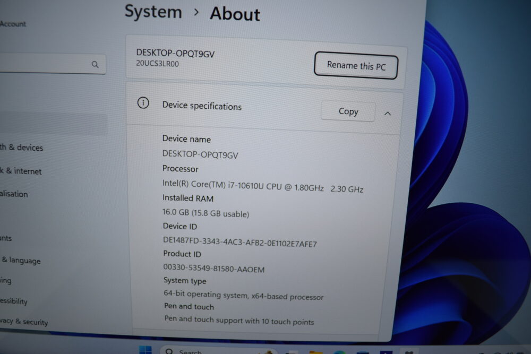Open Network & internet in sidebar
The height and width of the screenshot is (354, 531).
[x=21, y=171]
